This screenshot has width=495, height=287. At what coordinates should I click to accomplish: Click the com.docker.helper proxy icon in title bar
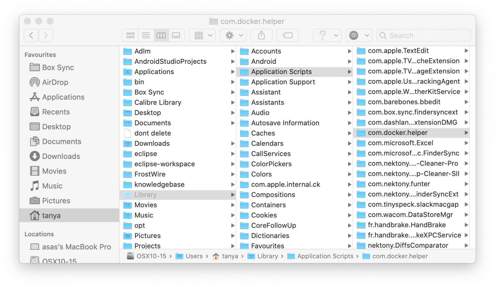tap(213, 21)
